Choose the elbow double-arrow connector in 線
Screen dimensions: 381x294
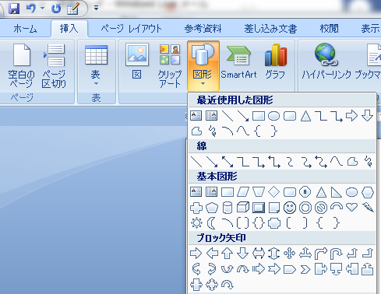(274, 162)
